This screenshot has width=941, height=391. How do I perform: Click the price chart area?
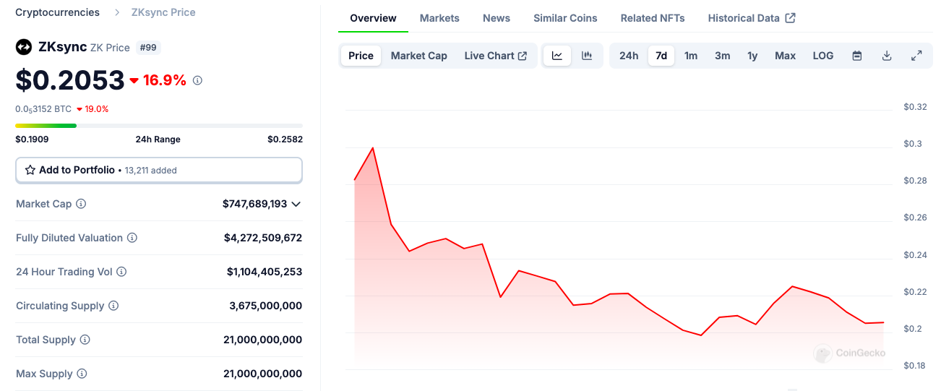pos(619,239)
